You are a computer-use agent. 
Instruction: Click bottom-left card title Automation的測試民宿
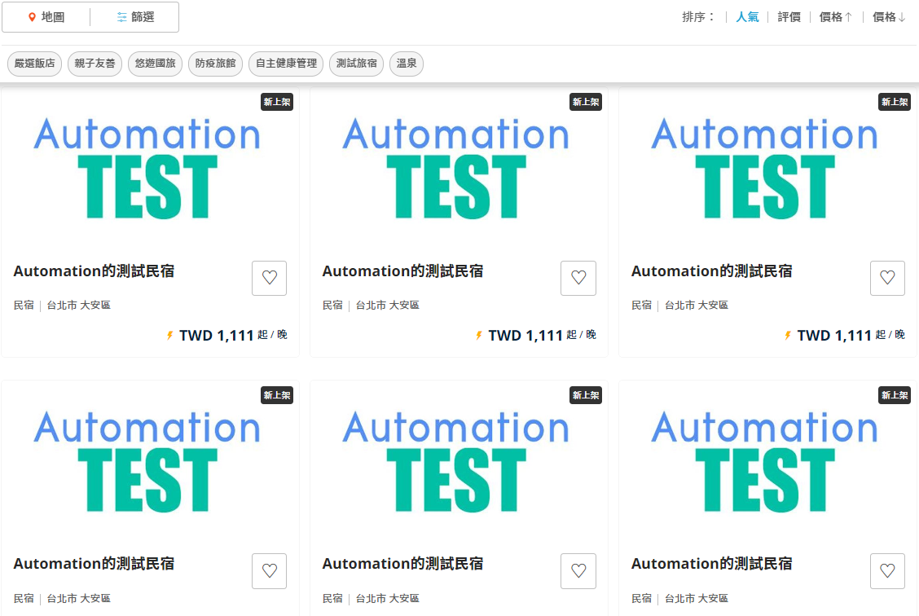pos(94,564)
